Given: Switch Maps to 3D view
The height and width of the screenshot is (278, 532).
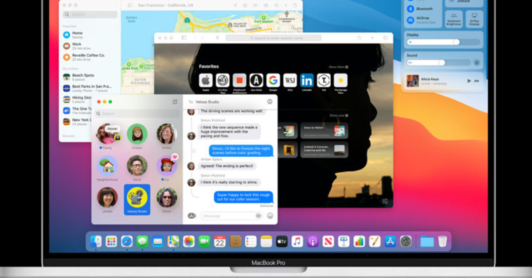Looking at the screenshot, I should 256,5.
